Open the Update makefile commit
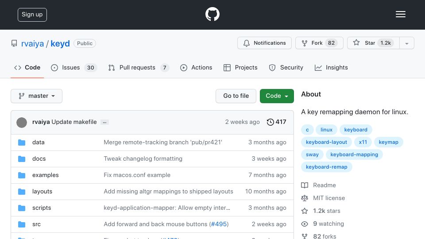 [74, 122]
